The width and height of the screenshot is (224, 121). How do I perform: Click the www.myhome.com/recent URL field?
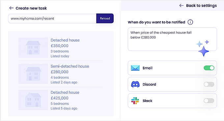pyautogui.click(x=52, y=18)
